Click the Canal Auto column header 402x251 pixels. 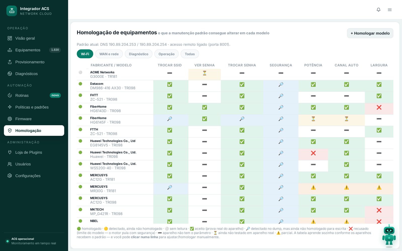(346, 65)
